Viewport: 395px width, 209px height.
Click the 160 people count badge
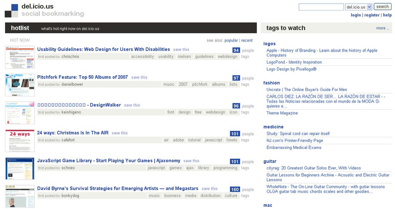(235, 189)
